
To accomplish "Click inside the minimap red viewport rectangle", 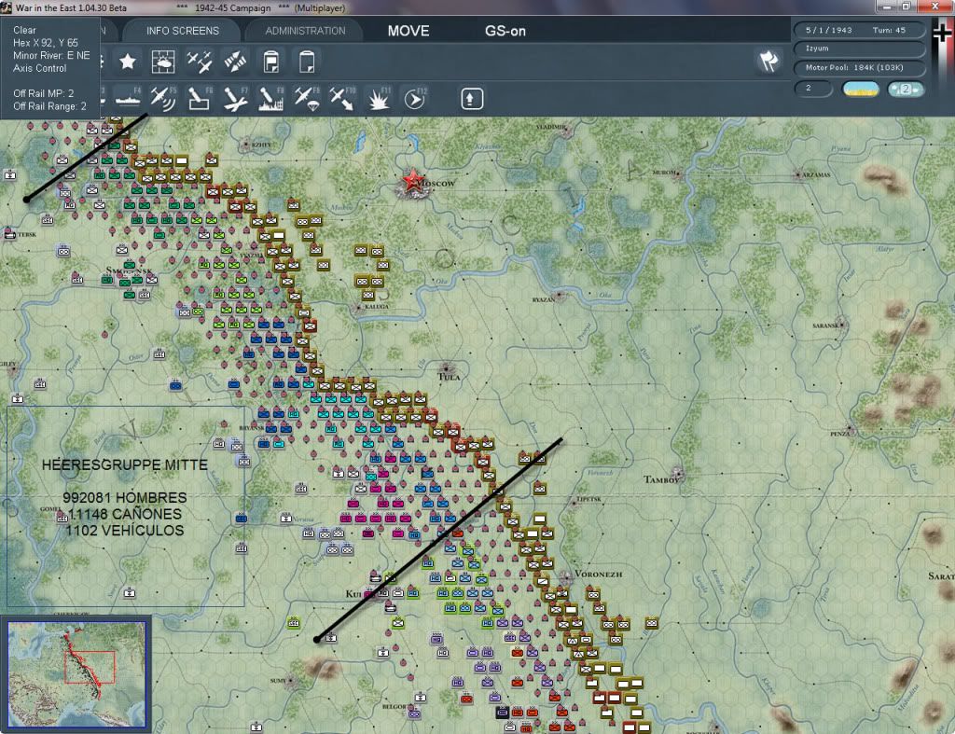I will [x=90, y=667].
